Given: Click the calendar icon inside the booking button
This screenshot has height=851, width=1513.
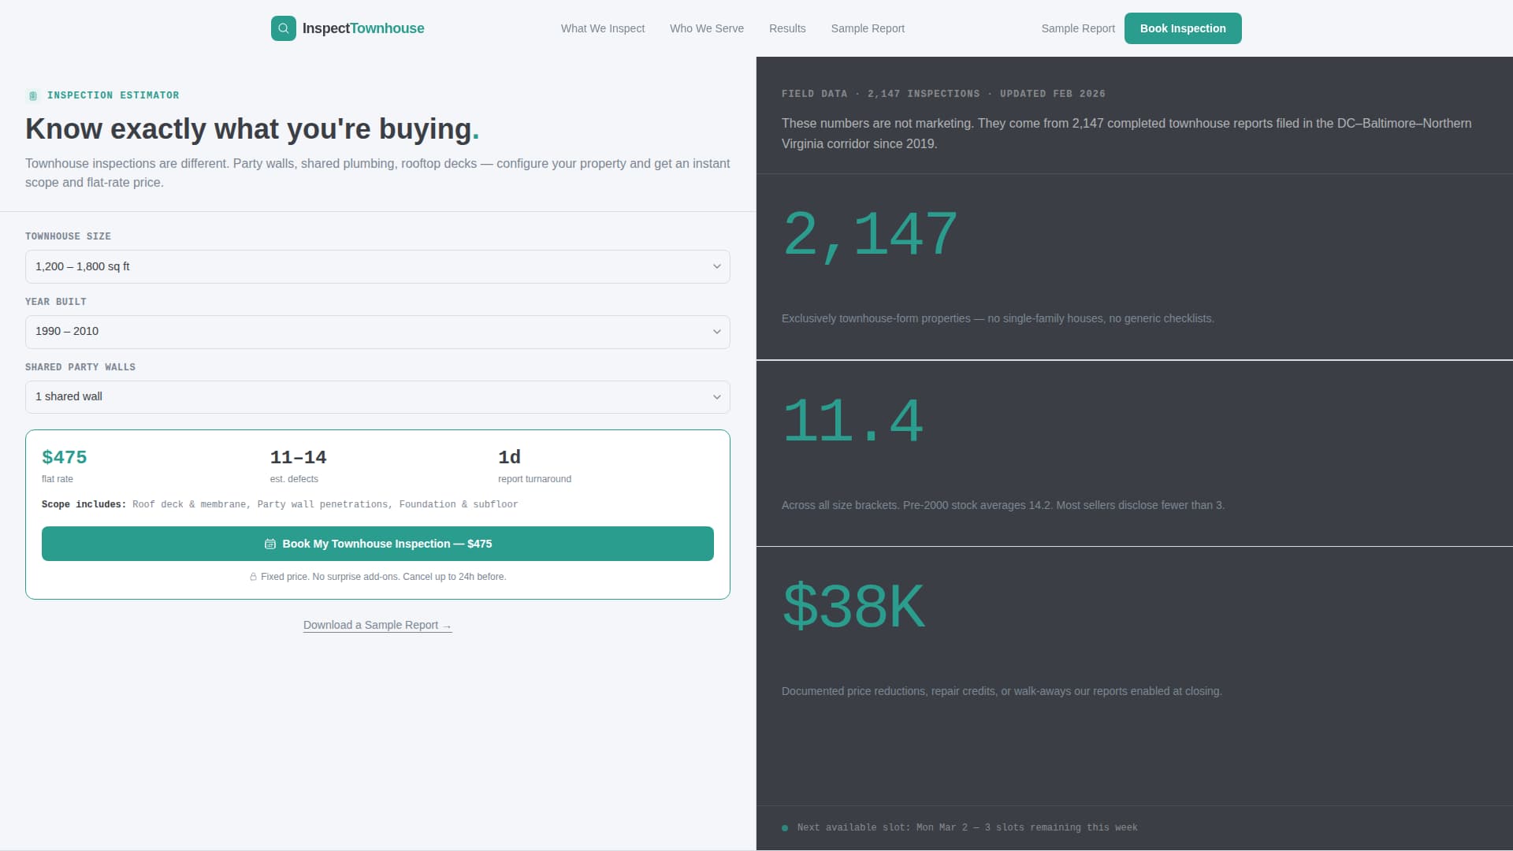Looking at the screenshot, I should pyautogui.click(x=270, y=544).
